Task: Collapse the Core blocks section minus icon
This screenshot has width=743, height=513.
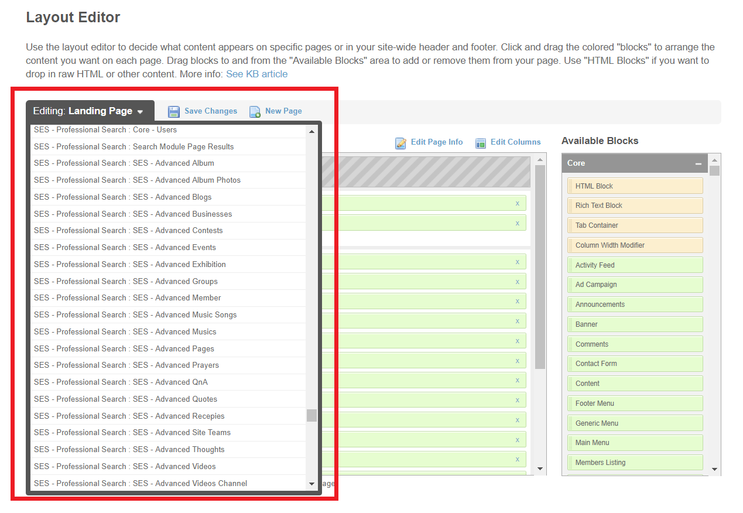Action: tap(698, 164)
